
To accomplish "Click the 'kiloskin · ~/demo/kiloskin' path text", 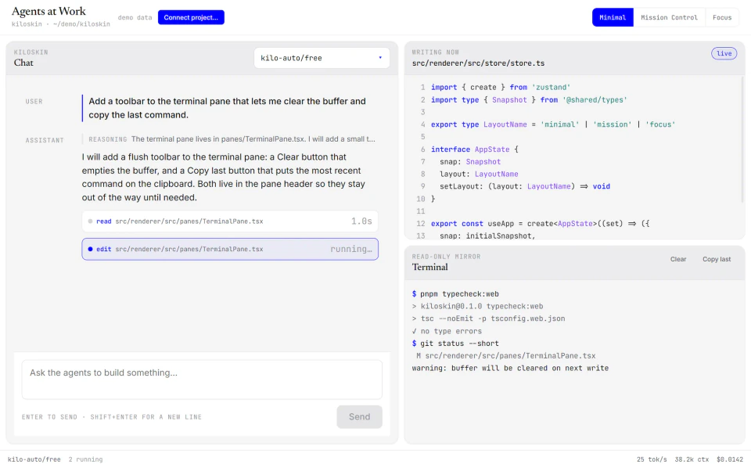I will 61,24.
